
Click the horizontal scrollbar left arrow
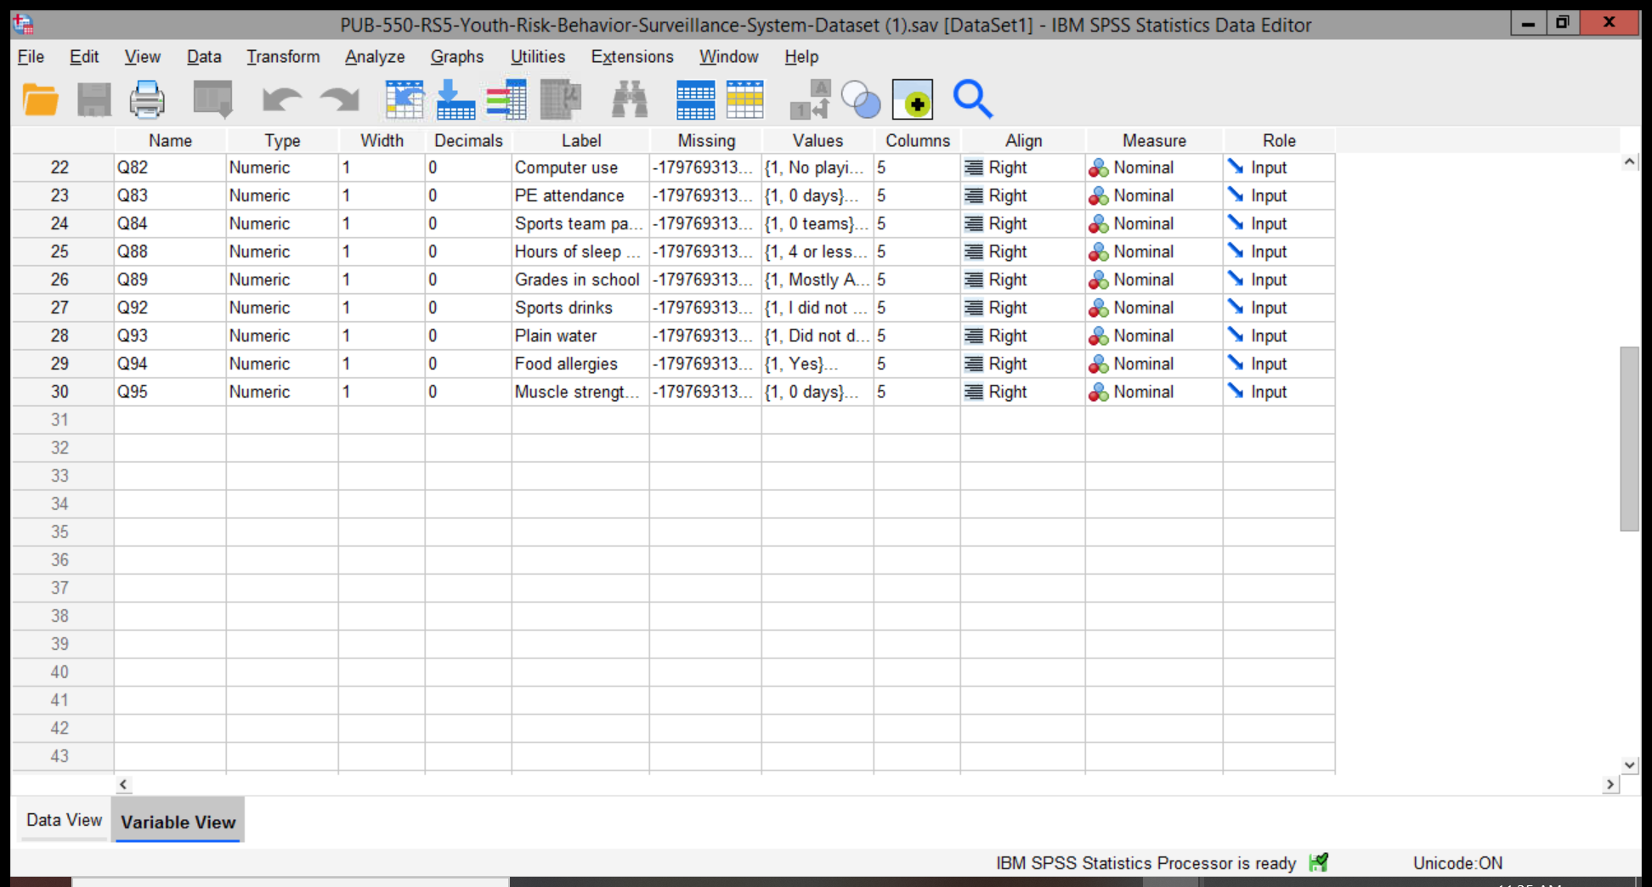coord(123,784)
